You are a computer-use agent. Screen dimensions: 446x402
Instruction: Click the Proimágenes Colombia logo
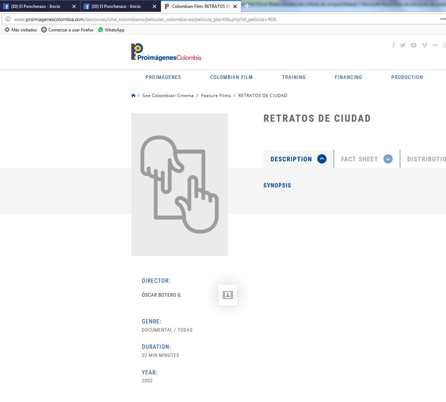[166, 52]
